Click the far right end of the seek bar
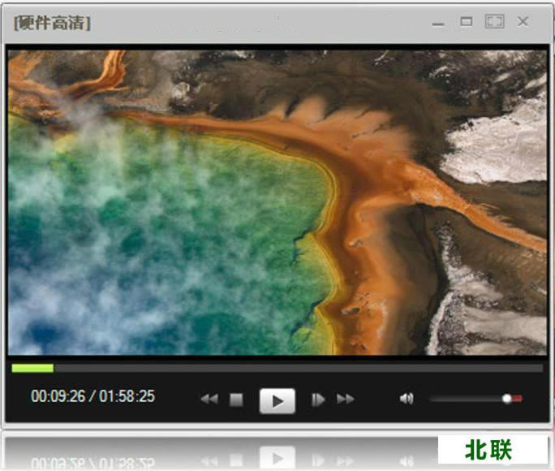The height and width of the screenshot is (471, 555). tap(540, 368)
